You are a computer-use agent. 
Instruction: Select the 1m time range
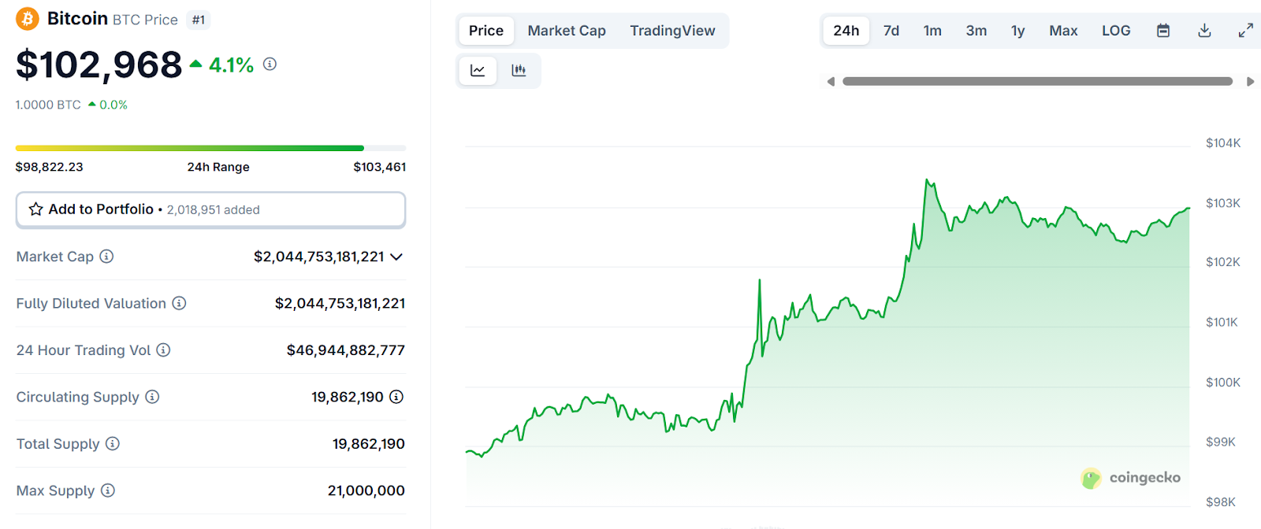click(932, 31)
